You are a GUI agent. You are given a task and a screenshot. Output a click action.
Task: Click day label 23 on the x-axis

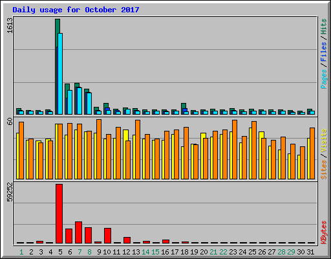pos(233,252)
